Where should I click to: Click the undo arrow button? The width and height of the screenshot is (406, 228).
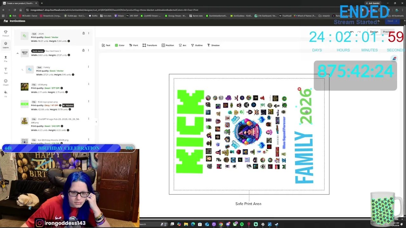[x=352, y=32]
